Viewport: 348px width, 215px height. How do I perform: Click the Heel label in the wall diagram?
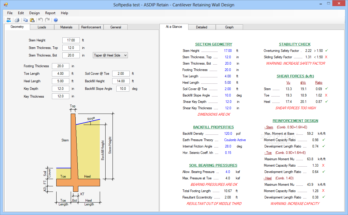pos(87,176)
